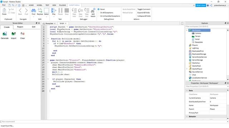This screenshot has height=128, width=229.
Task: Close the Terrain Editor panel
Action: [x=39, y=23]
